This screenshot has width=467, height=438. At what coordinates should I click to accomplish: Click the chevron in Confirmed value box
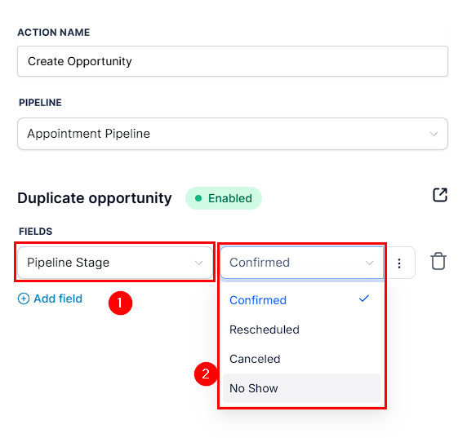tap(369, 263)
